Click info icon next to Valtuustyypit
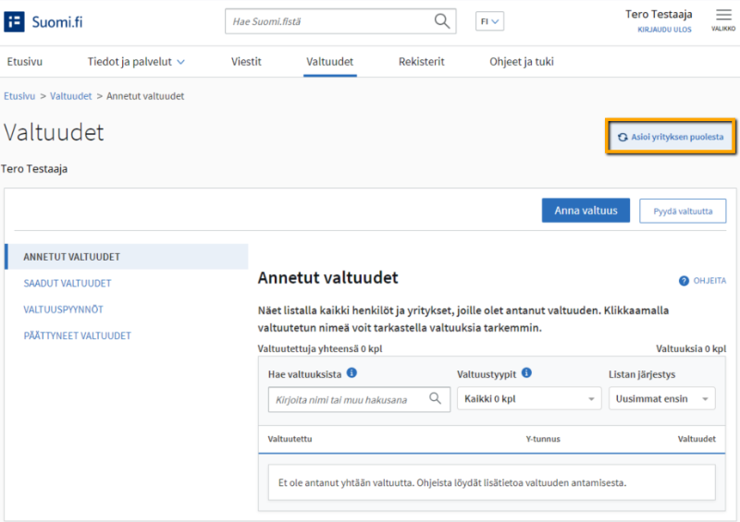Viewport: 740px width, 522px height. pos(526,373)
